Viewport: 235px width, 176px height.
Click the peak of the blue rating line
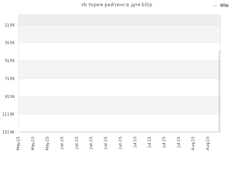pos(220,51)
